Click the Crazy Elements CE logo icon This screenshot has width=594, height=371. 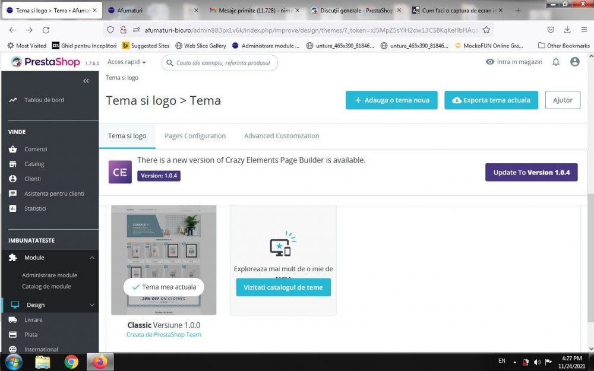coord(119,172)
